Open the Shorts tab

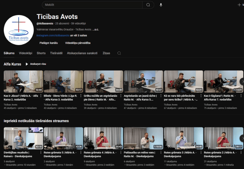41,53
